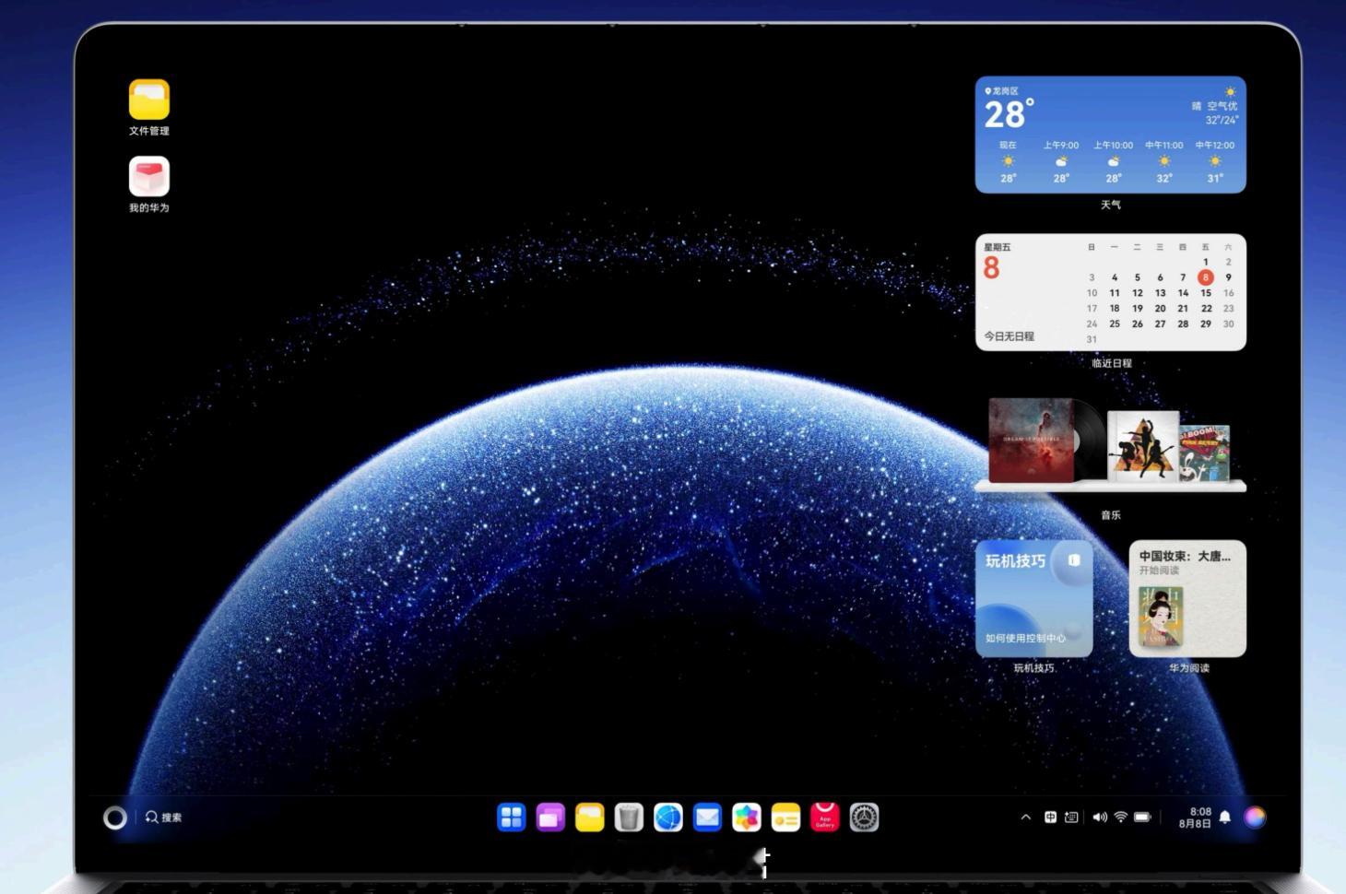Select date 29 in the calendar widget
This screenshot has width=1346, height=894.
click(x=1206, y=324)
